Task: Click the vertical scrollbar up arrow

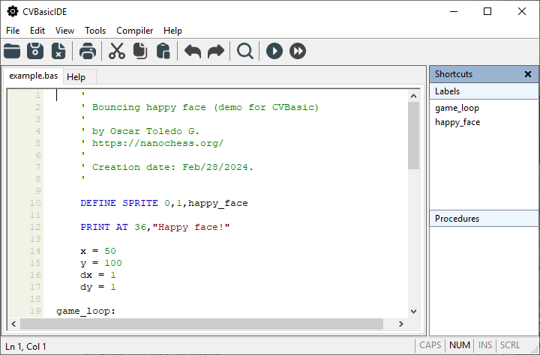Action: [413, 96]
